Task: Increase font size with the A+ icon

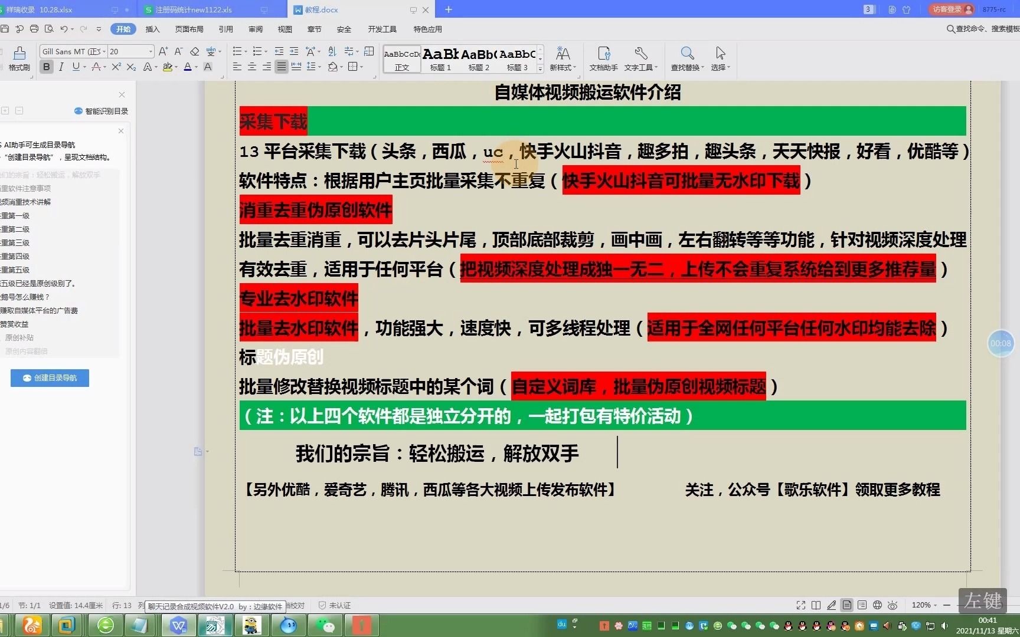Action: coord(164,51)
